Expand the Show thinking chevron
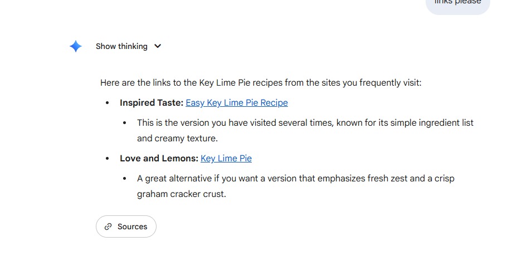 point(158,46)
